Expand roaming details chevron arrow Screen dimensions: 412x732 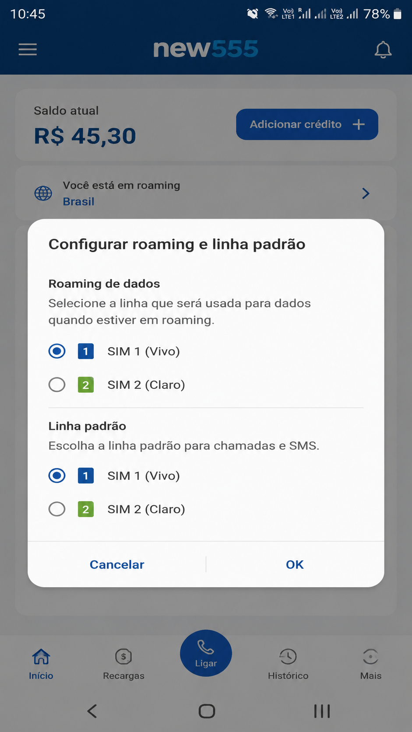click(366, 193)
